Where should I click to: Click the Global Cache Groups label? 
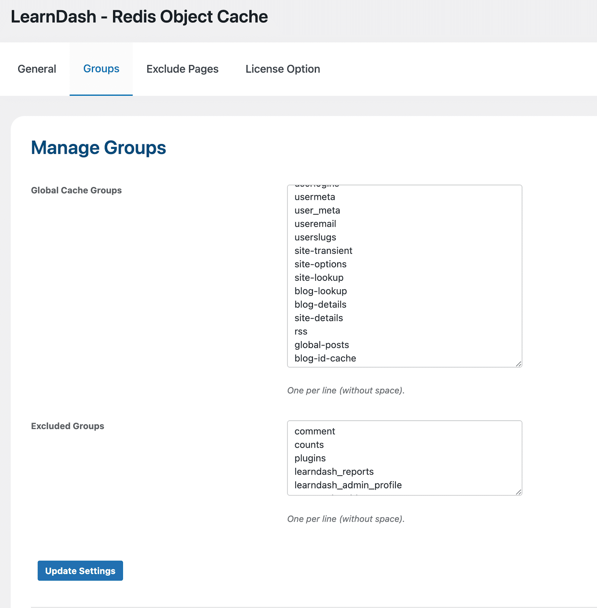click(x=76, y=190)
